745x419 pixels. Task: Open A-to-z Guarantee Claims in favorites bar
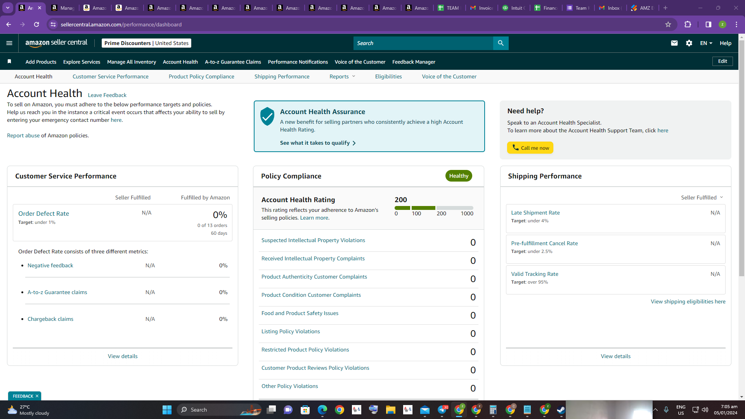click(x=233, y=62)
